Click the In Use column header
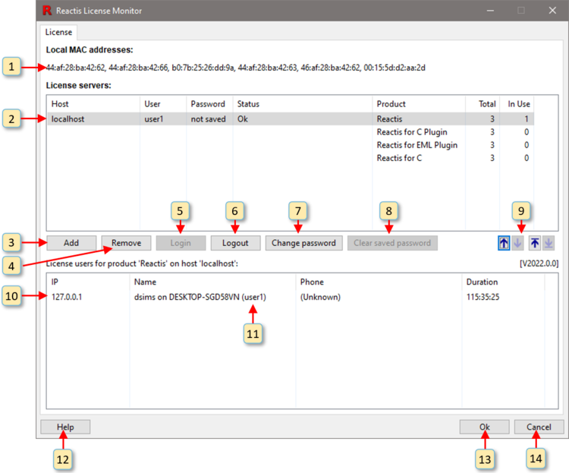 tap(517, 104)
